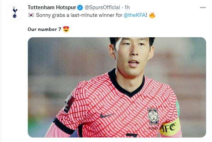Click the yellow AFC captain armband
Screen dimensions: 212x142
(x=170, y=127)
